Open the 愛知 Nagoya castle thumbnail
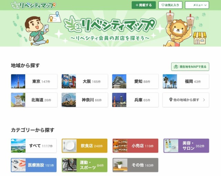This screenshot has width=221, height=176. [x=119, y=81]
